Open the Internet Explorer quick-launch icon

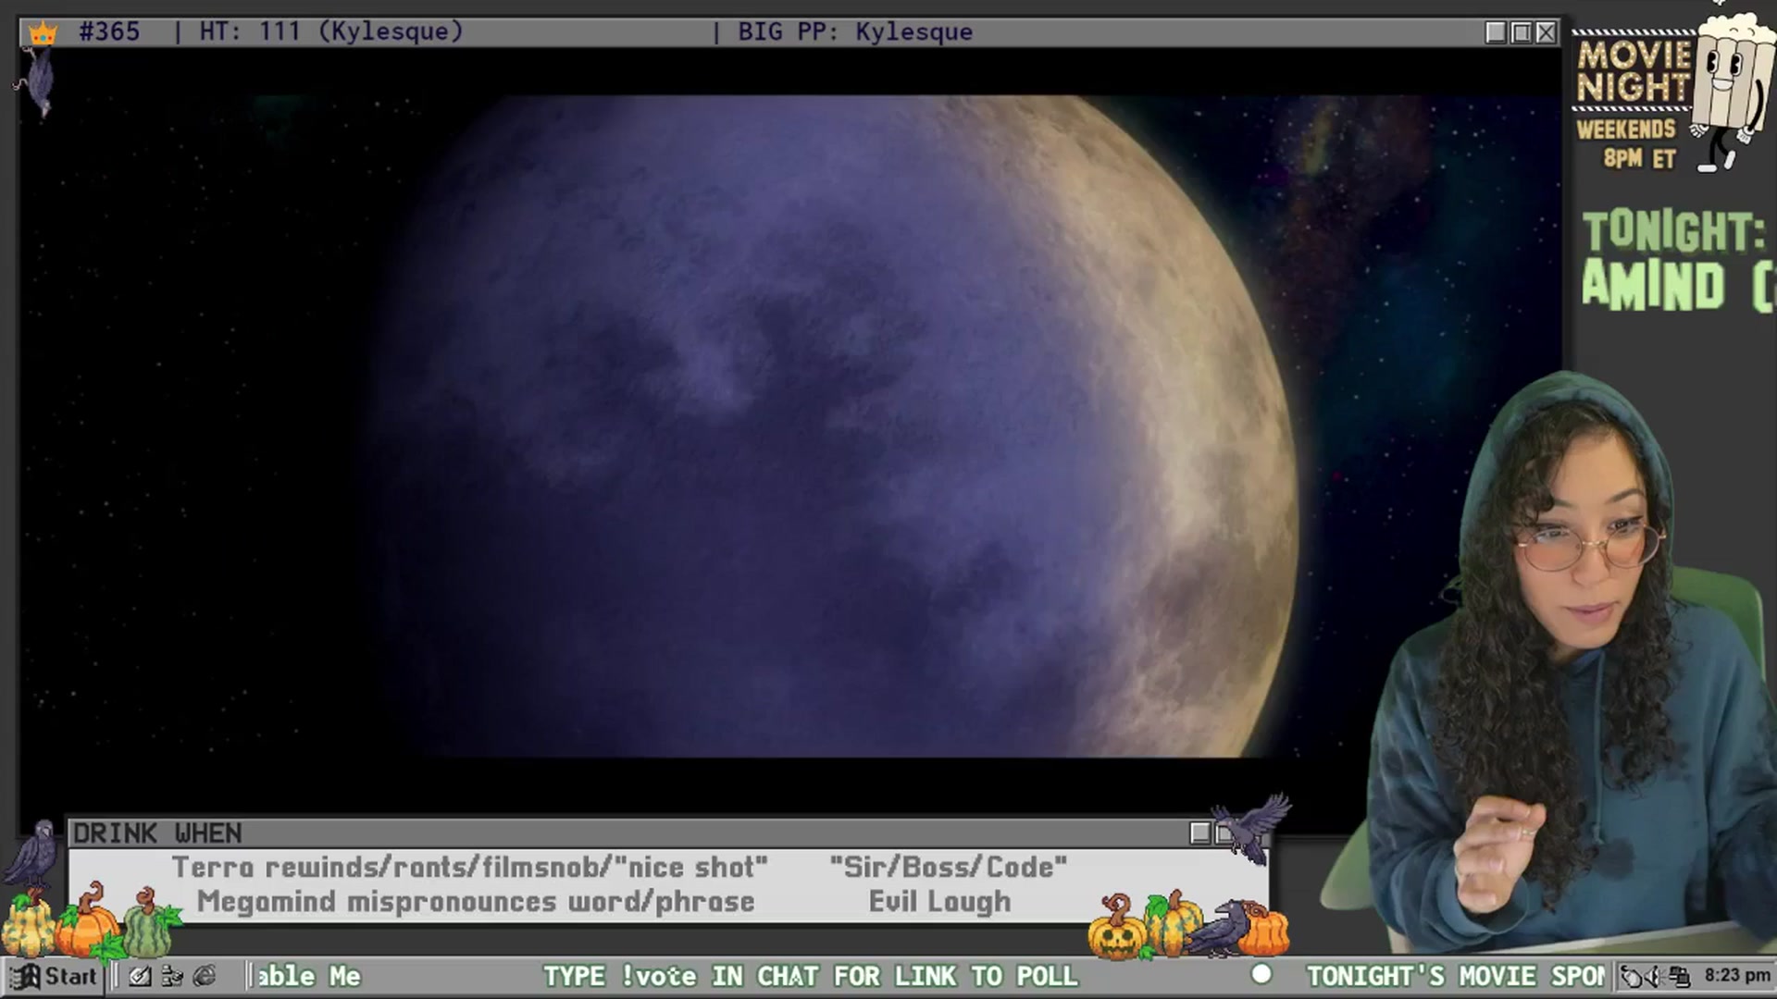point(205,976)
